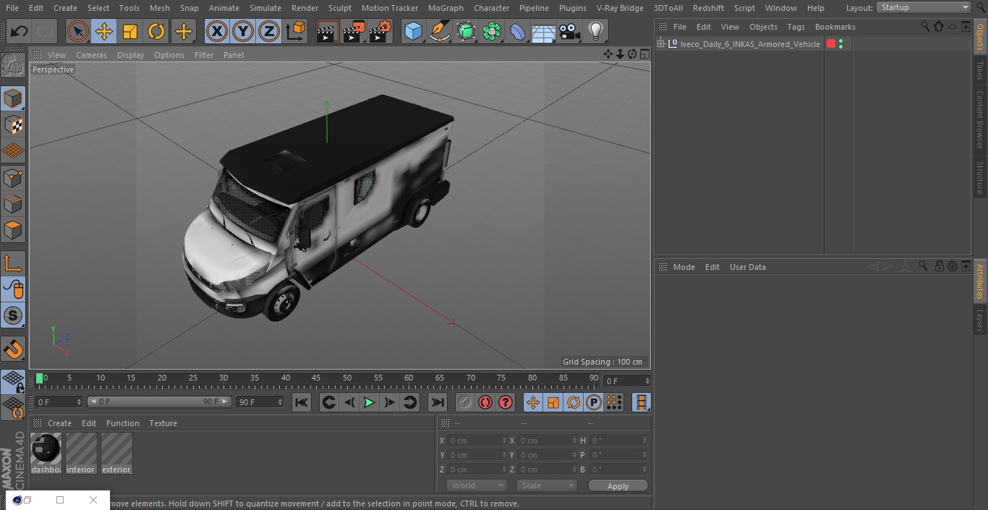Toggle Autokeying button
The width and height of the screenshot is (988, 510).
pos(485,403)
